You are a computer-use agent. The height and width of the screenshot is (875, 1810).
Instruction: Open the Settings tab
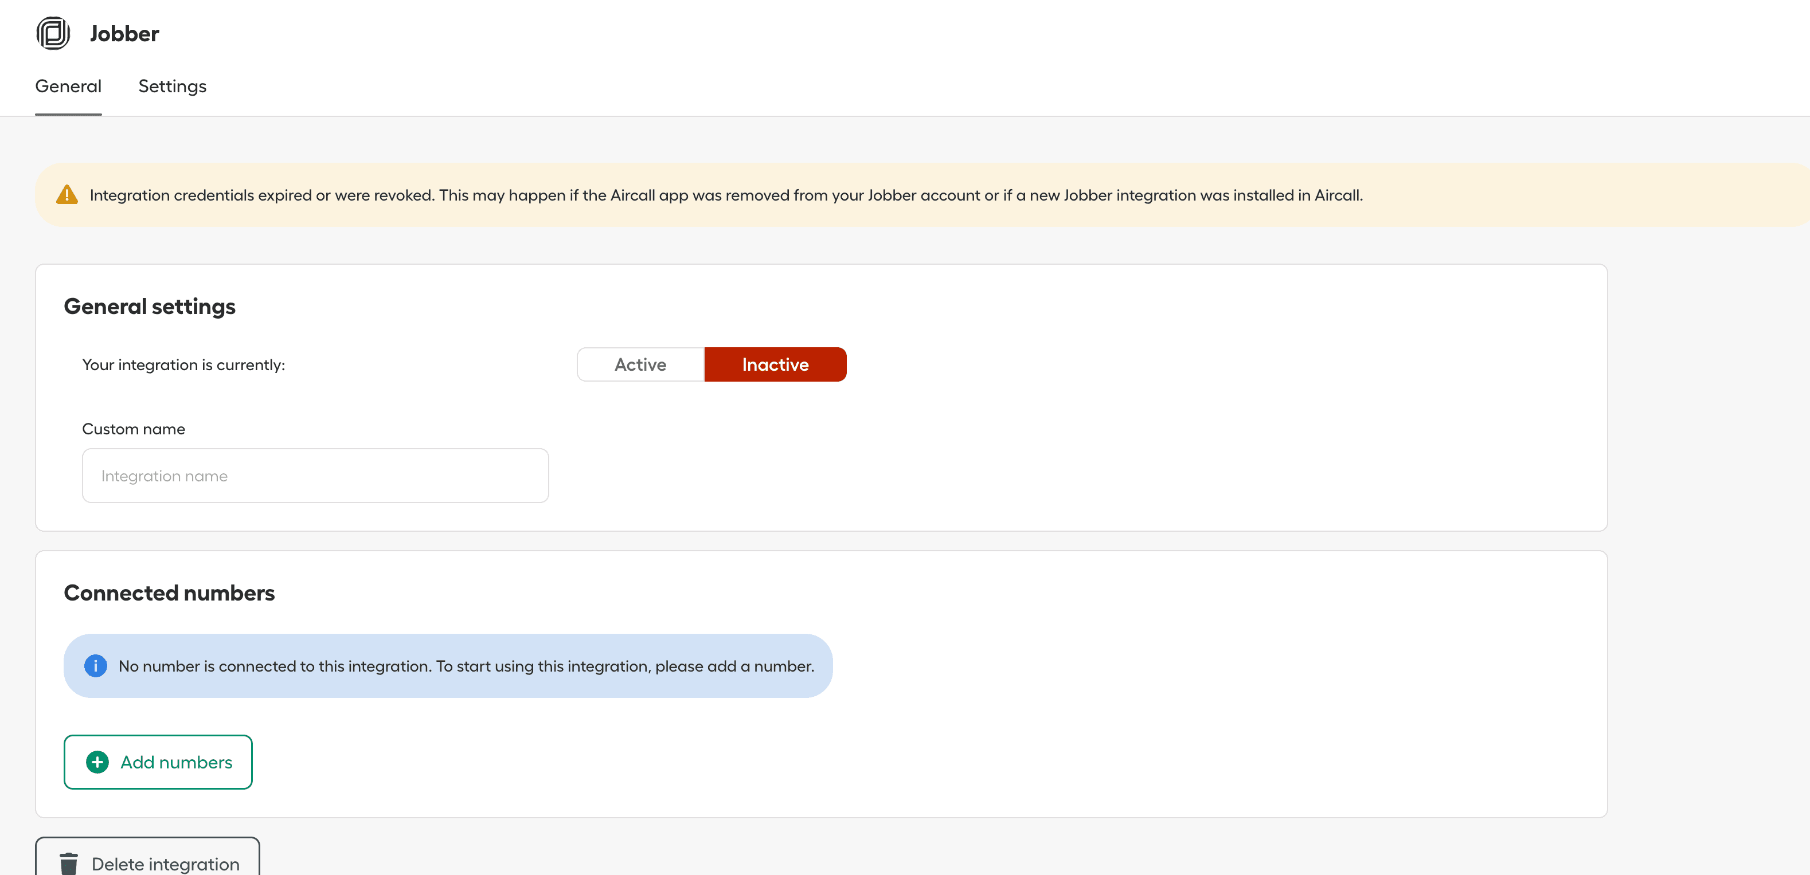point(172,87)
